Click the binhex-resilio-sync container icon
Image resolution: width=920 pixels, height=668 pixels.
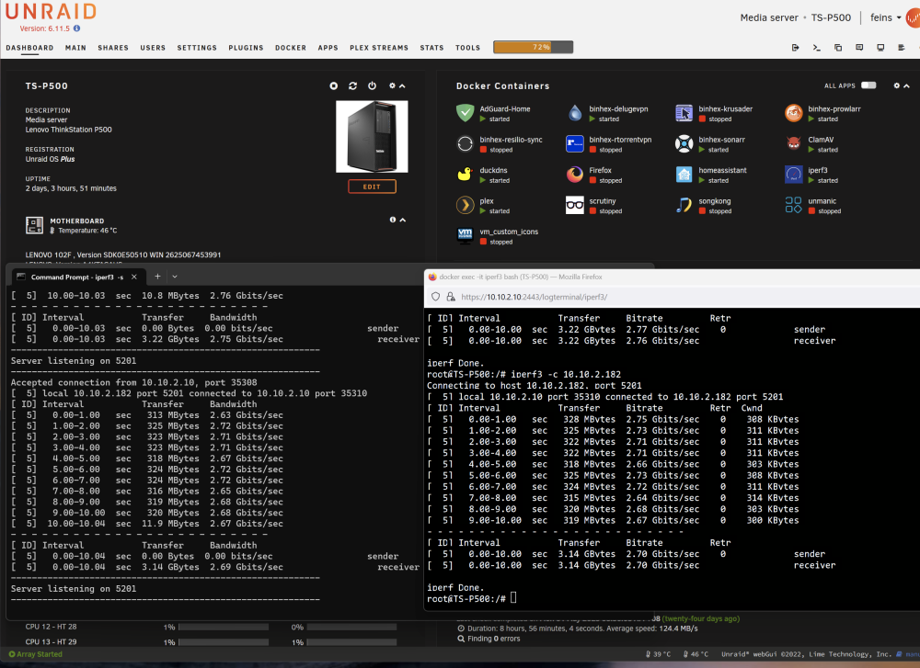pos(466,143)
